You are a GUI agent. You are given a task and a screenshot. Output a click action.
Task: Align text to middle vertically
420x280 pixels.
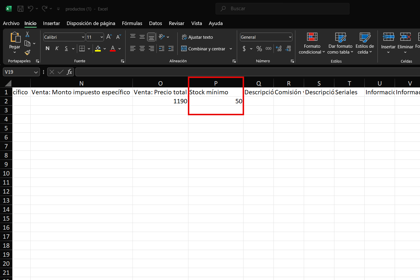click(142, 37)
